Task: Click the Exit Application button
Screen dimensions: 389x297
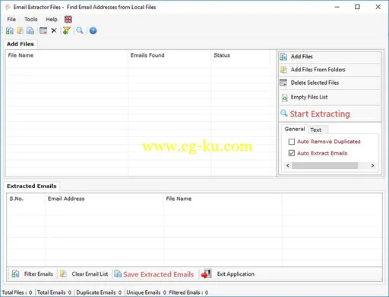Action: tap(228, 274)
